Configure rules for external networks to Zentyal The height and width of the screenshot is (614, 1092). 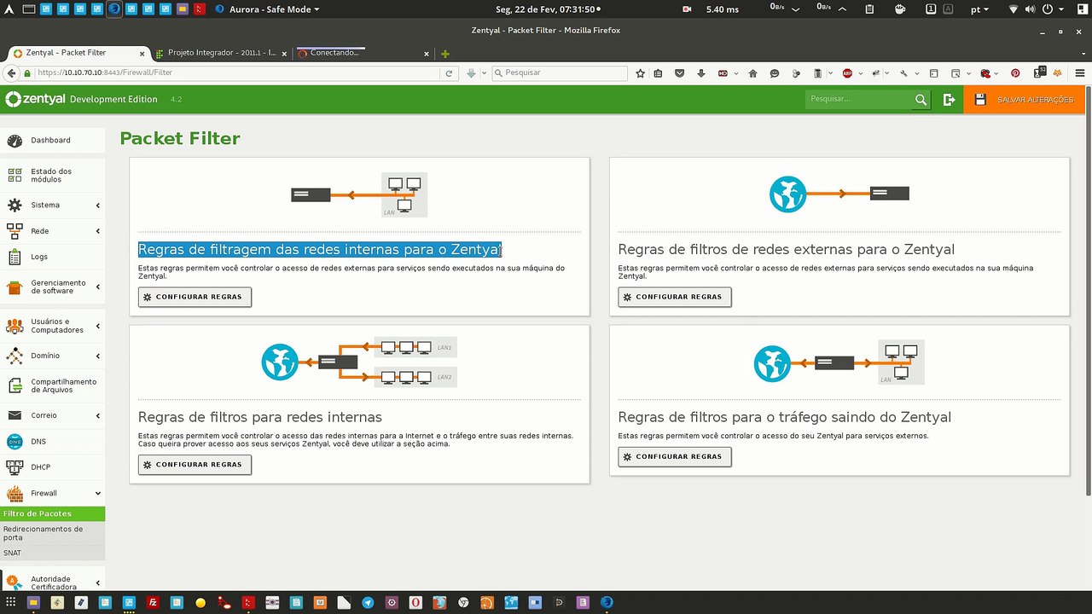tap(675, 297)
